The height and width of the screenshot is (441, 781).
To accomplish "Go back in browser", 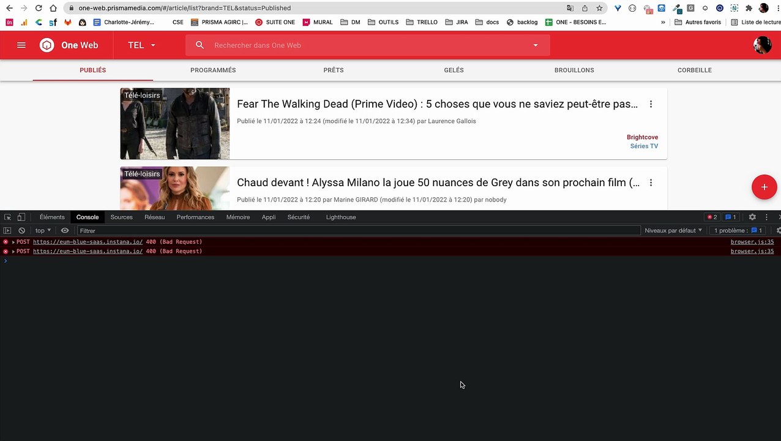I will (9, 8).
